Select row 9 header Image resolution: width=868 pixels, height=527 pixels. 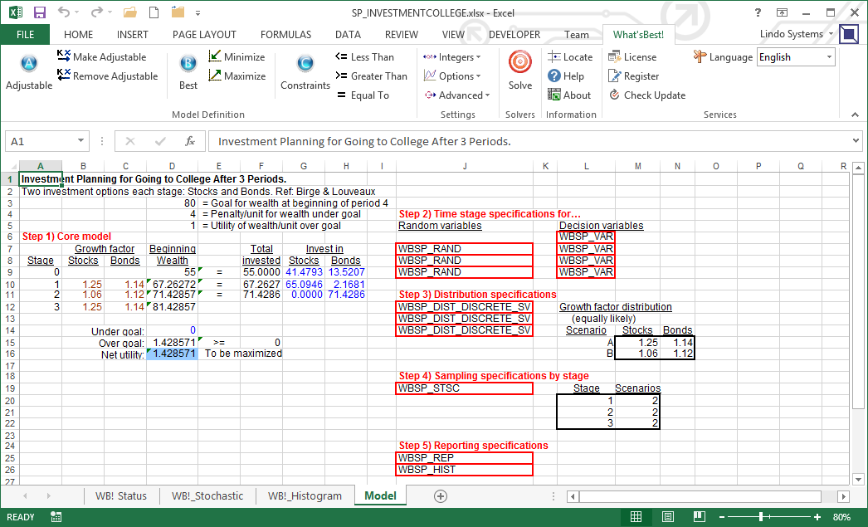[10, 272]
